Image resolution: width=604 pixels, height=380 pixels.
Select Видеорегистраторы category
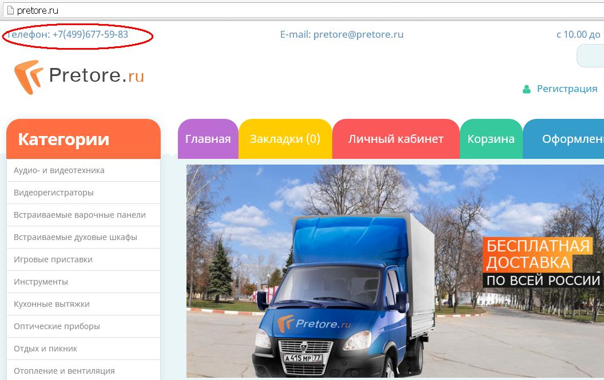(x=83, y=193)
